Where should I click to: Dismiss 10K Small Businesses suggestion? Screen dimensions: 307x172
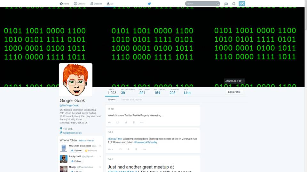click(x=100, y=146)
